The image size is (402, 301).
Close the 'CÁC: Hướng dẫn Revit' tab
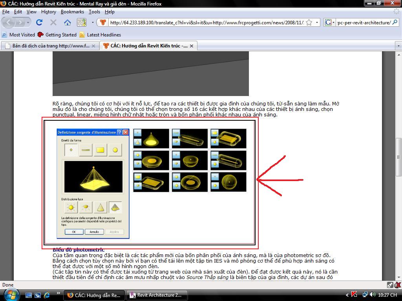tap(192, 46)
